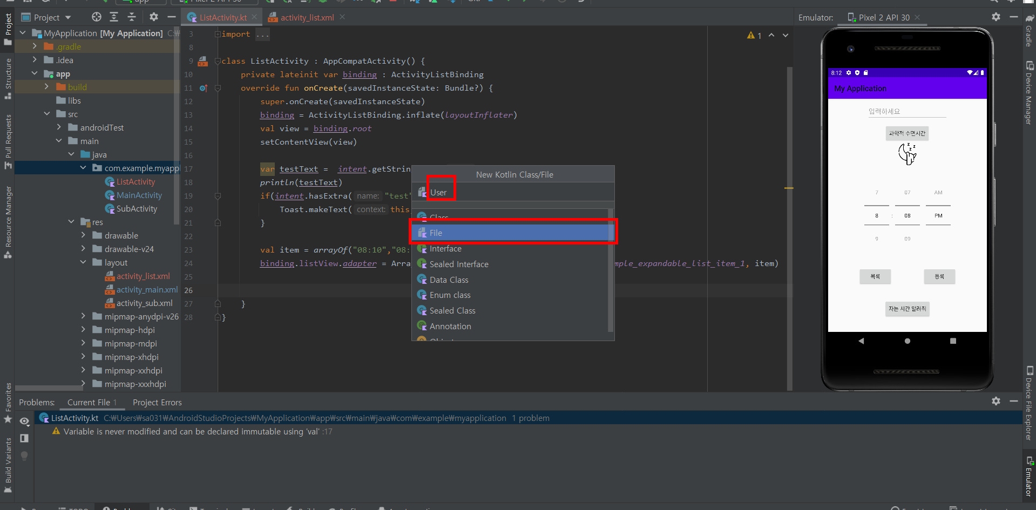Screen dimensions: 1036x510
Task: Open the Emulator side tool button
Action: tap(1029, 477)
